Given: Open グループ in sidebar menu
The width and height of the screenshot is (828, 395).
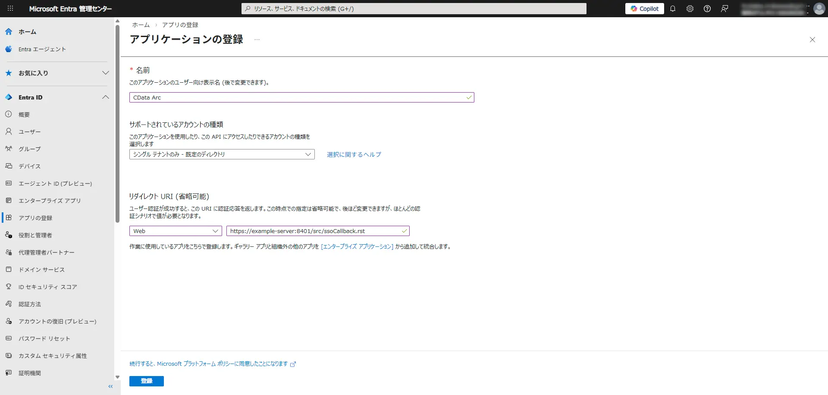Looking at the screenshot, I should tap(30, 149).
